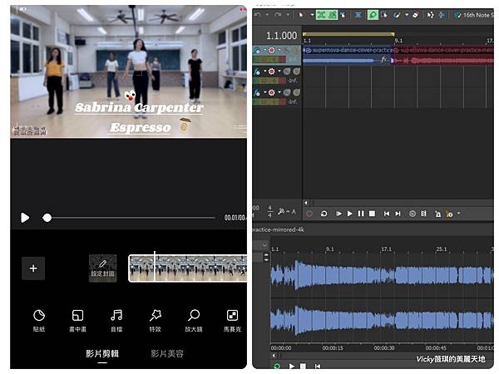Solo the third track
The image size is (499, 374).
[296, 92]
